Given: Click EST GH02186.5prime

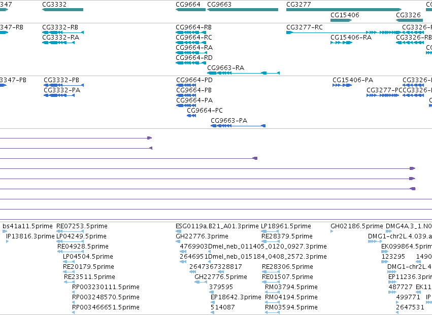Looking at the screenshot, I should tap(331, 231).
